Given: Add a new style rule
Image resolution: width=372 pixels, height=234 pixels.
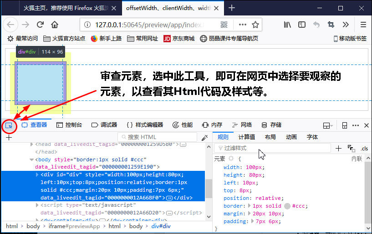Looking at the screenshot, I should coord(338,149).
